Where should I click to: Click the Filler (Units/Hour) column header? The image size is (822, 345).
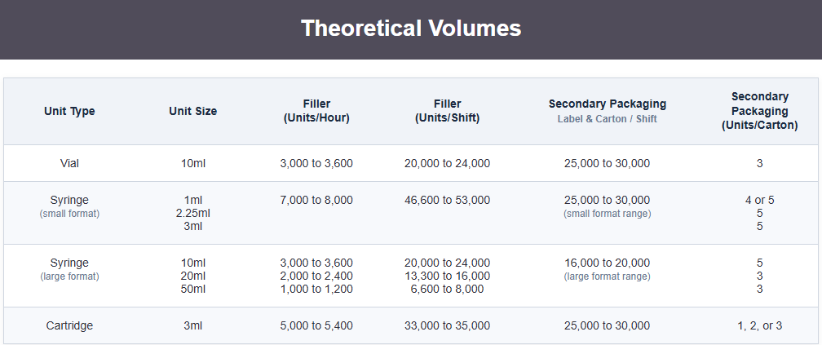(x=316, y=111)
